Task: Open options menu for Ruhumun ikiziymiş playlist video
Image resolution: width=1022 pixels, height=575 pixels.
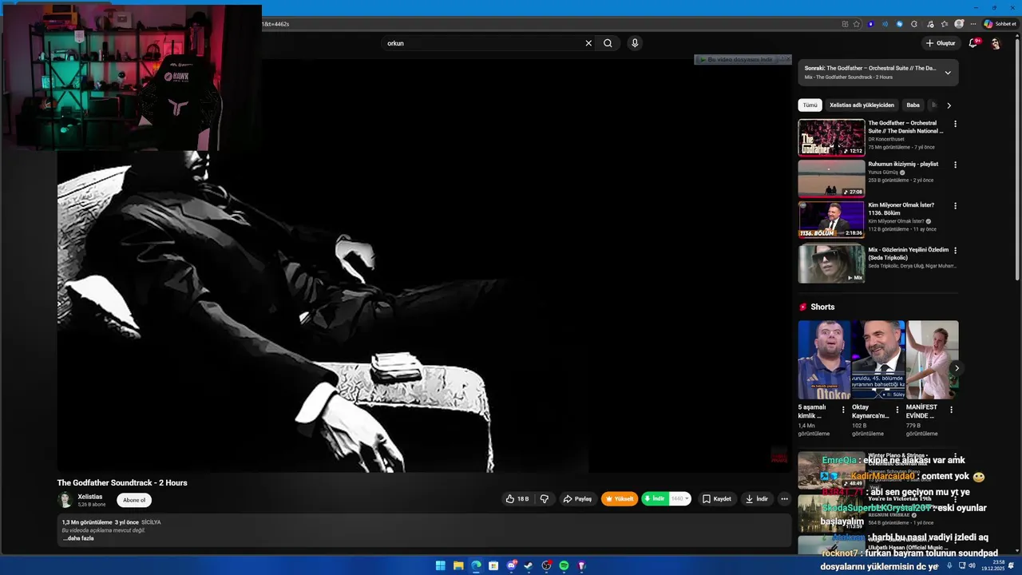Action: coord(955,165)
